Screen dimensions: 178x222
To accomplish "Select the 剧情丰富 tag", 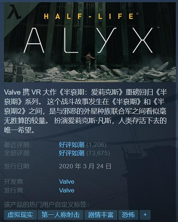I will 101,215.
